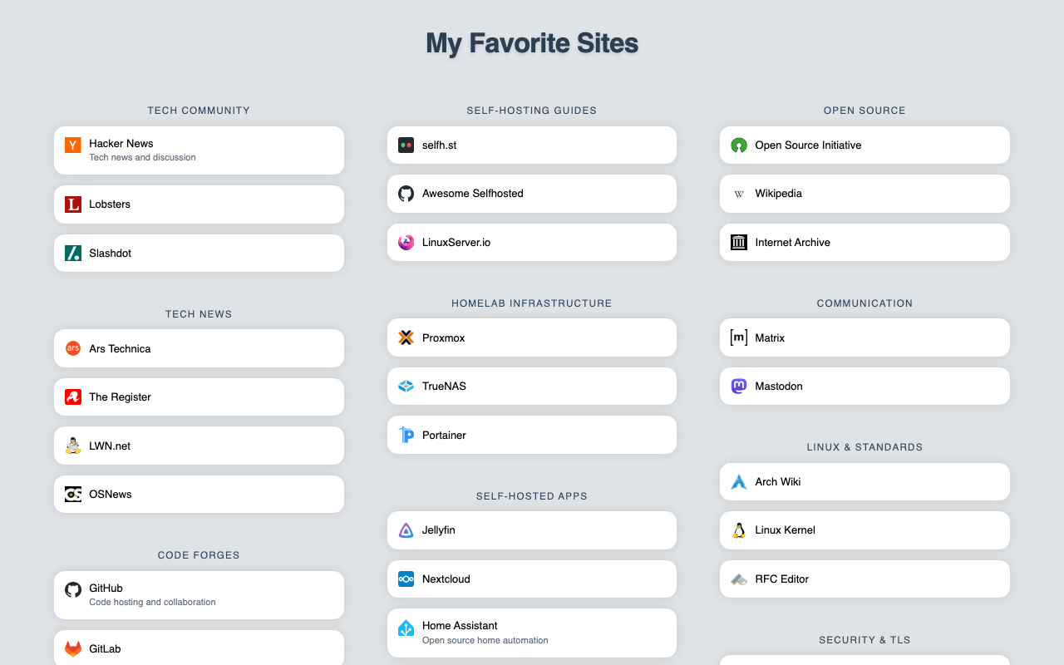Click the Home Assistant house icon

pyautogui.click(x=406, y=628)
